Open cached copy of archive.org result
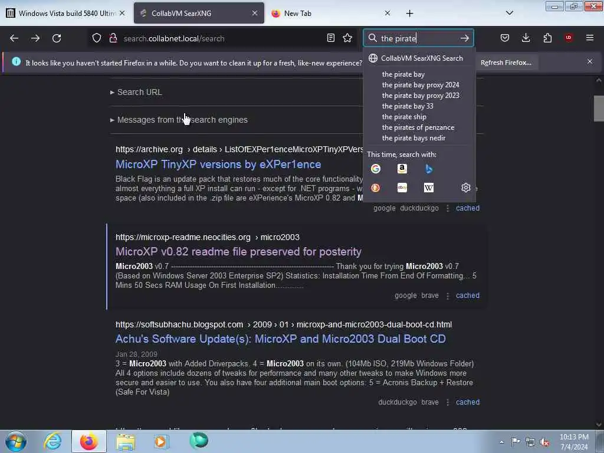This screenshot has height=453, width=604. (x=468, y=208)
